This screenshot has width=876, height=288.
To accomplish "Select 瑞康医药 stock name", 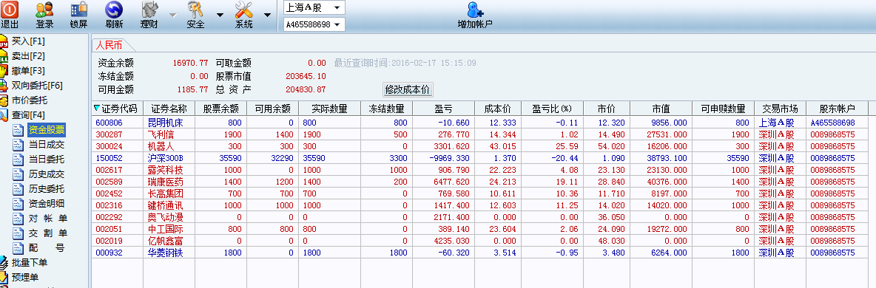I will pyautogui.click(x=165, y=182).
